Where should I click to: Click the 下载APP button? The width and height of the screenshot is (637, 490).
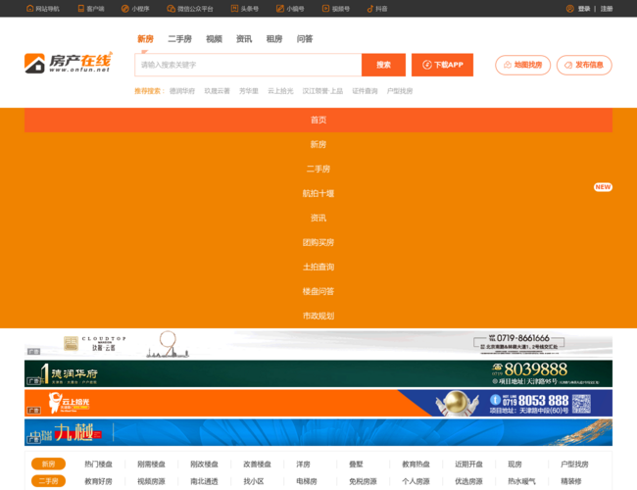(442, 65)
